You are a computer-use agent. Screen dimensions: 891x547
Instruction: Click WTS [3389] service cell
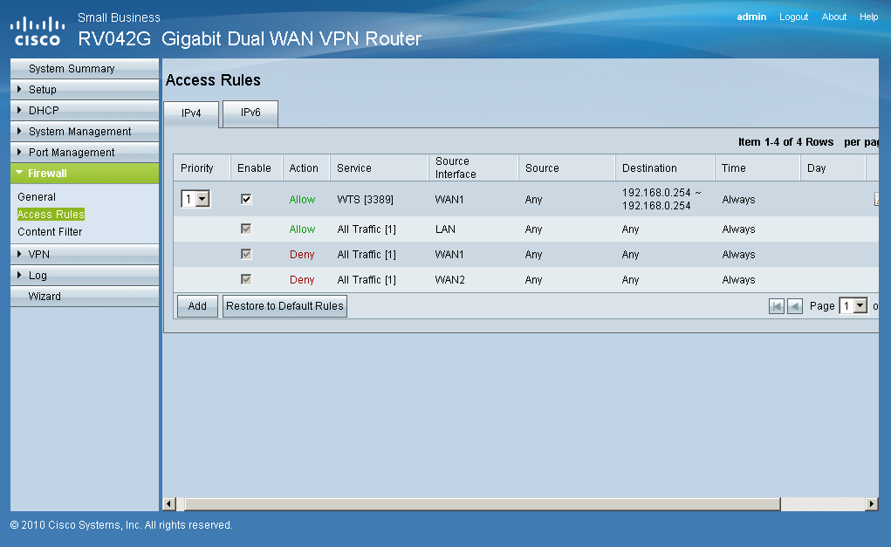(x=366, y=200)
